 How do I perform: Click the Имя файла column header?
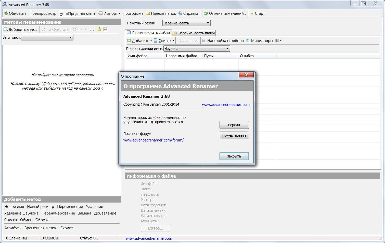(145, 56)
